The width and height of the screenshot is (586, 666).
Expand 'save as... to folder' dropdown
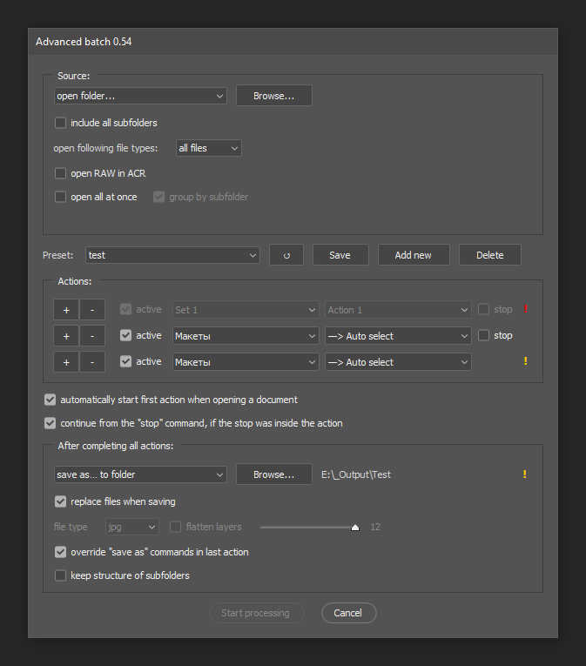coord(139,474)
